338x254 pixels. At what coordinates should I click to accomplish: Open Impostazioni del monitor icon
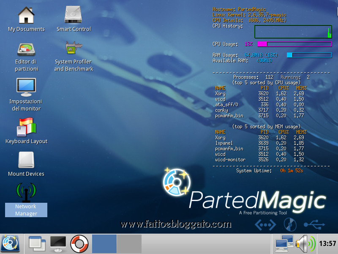coord(26,87)
